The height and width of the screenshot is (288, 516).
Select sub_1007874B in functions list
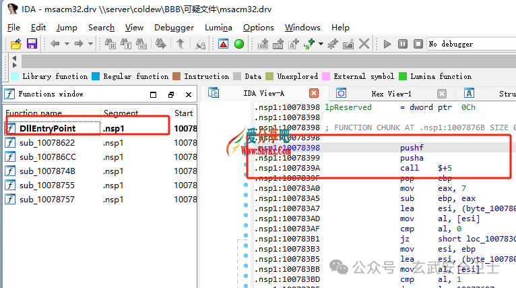(x=100, y=171)
